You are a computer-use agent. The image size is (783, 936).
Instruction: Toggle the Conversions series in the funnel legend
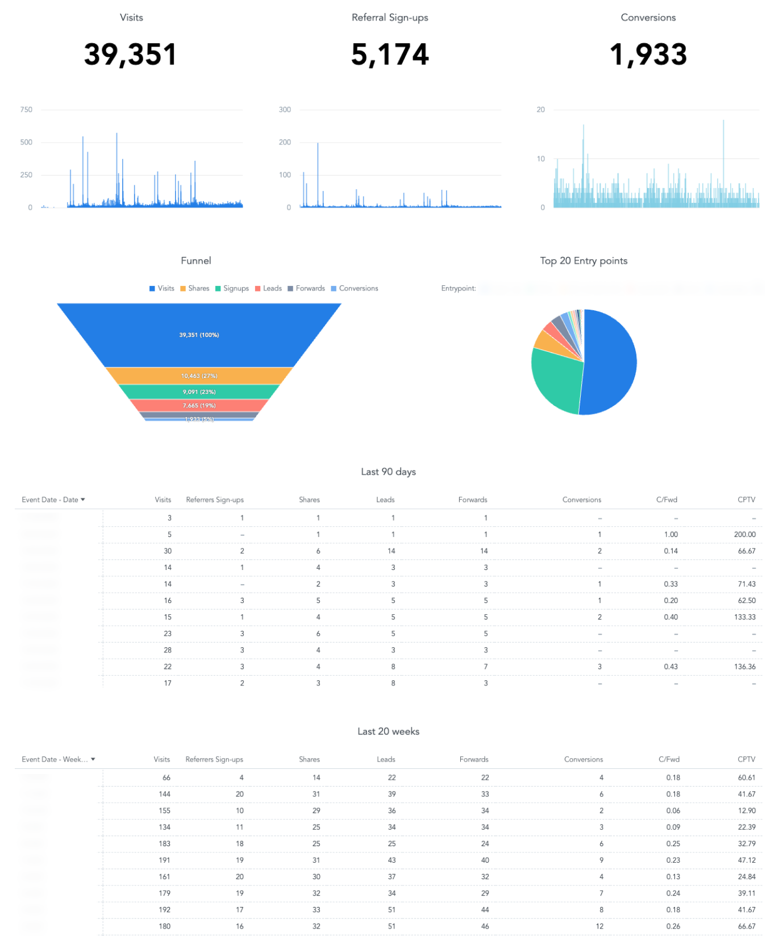(x=355, y=289)
